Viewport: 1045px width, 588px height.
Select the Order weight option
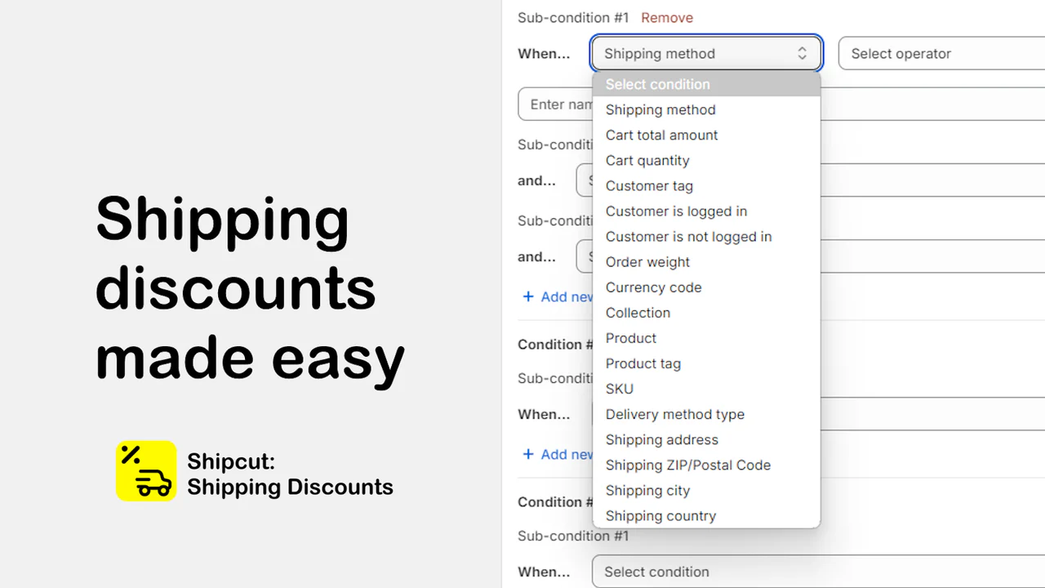647,261
